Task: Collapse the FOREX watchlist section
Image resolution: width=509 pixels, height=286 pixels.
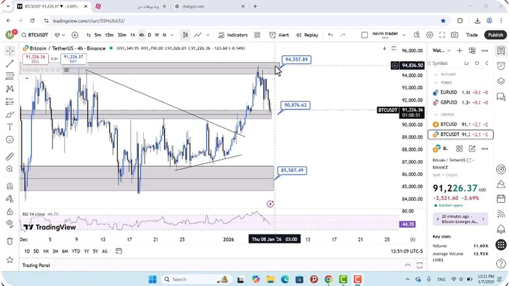Action: pos(436,83)
